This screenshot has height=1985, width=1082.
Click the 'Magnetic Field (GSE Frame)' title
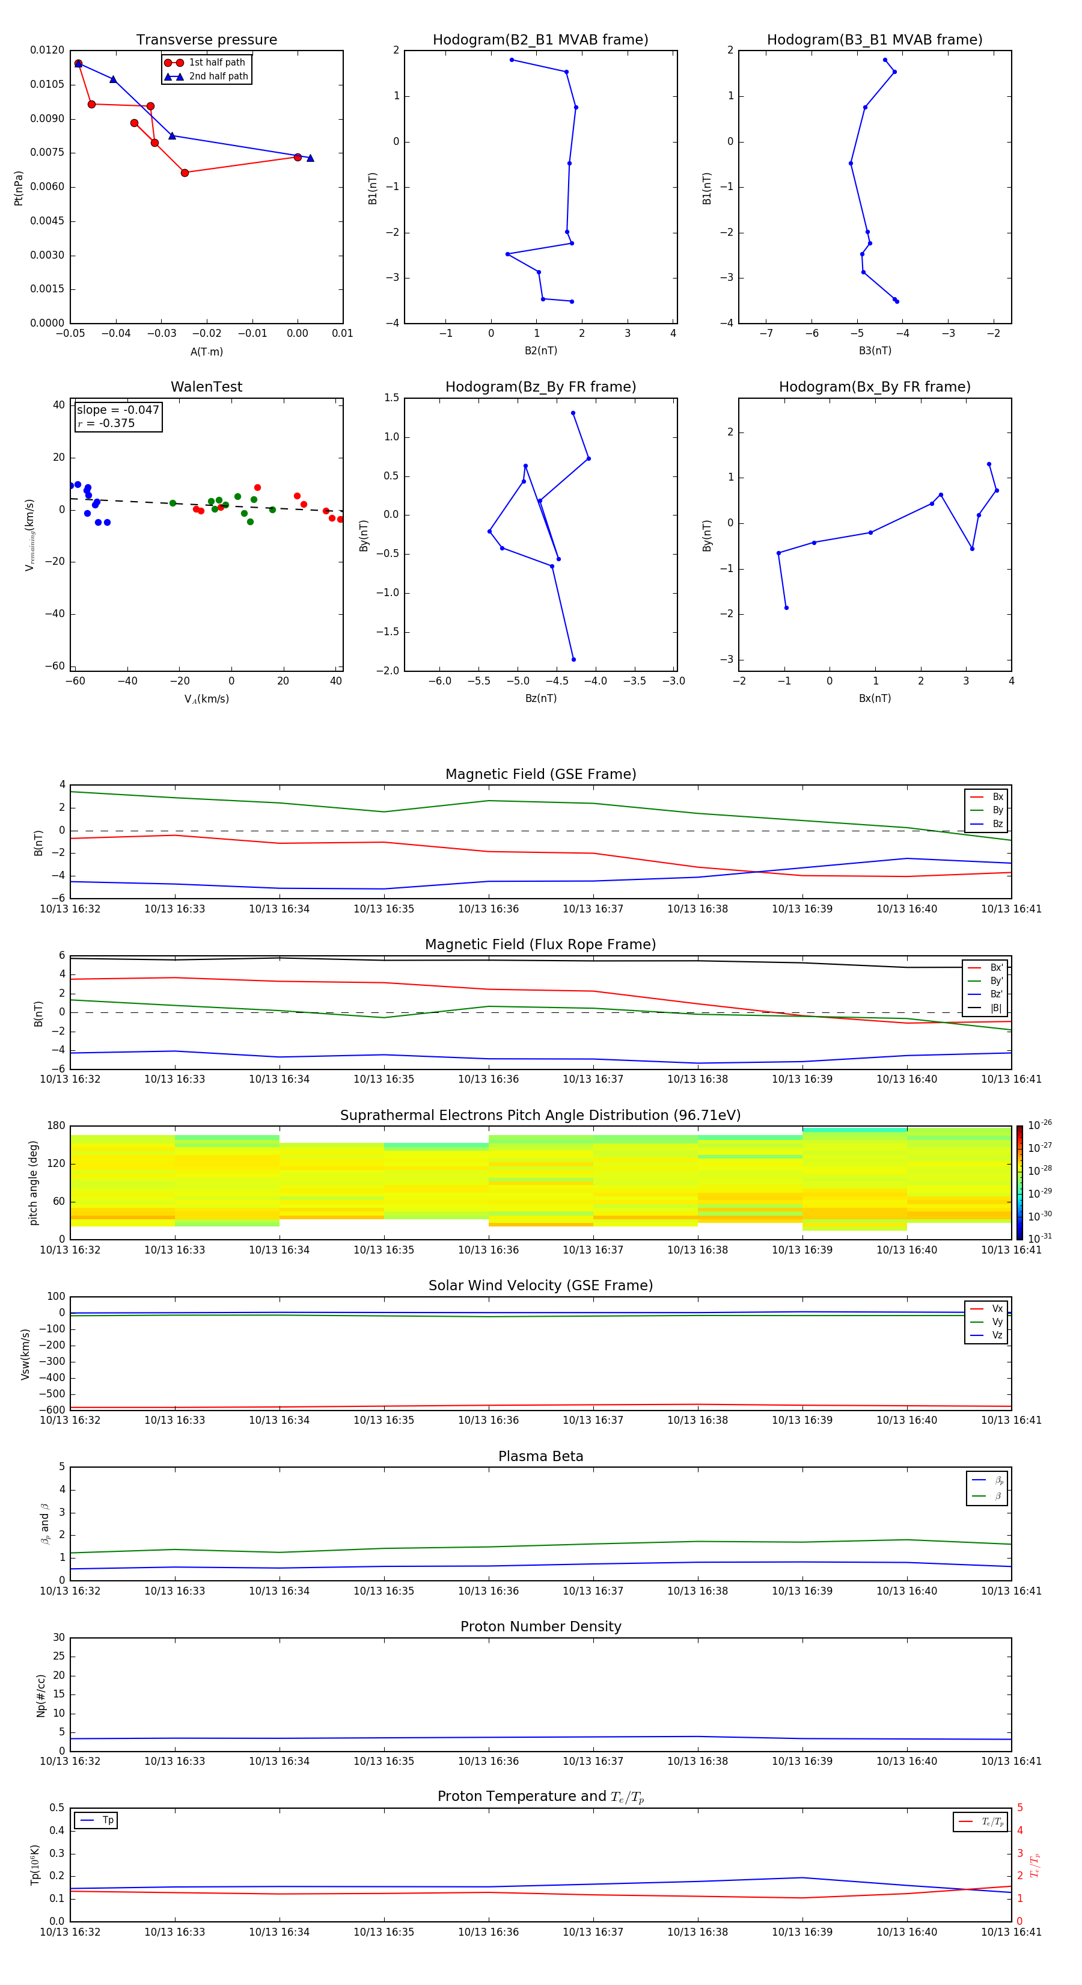tap(540, 774)
